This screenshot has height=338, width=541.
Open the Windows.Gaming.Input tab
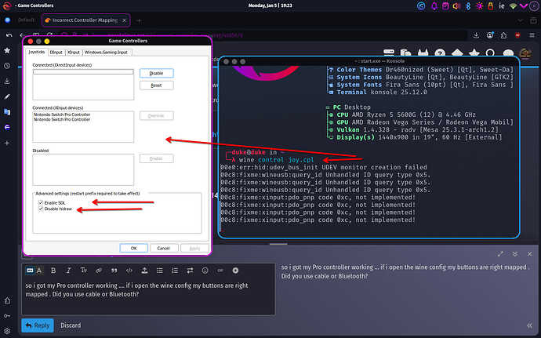pyautogui.click(x=107, y=53)
